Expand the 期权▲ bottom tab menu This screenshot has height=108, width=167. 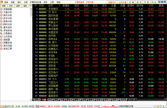click(115, 99)
